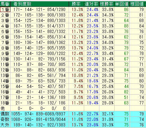
Task: Select the 15番 row label
Action: pyautogui.click(x=5, y=86)
